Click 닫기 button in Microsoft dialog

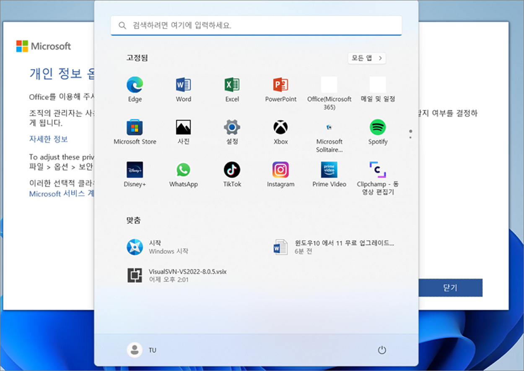450,288
